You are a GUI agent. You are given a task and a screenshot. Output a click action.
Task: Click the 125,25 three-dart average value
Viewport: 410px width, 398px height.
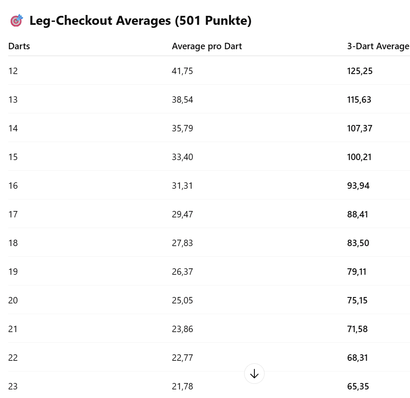pyautogui.click(x=360, y=71)
